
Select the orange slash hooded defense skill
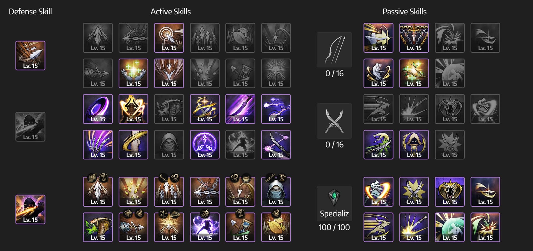(30, 209)
